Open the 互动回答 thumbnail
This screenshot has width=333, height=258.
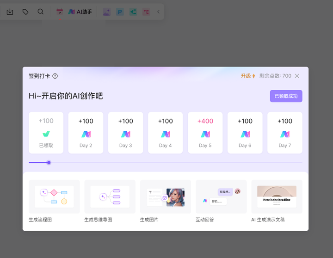(x=221, y=197)
